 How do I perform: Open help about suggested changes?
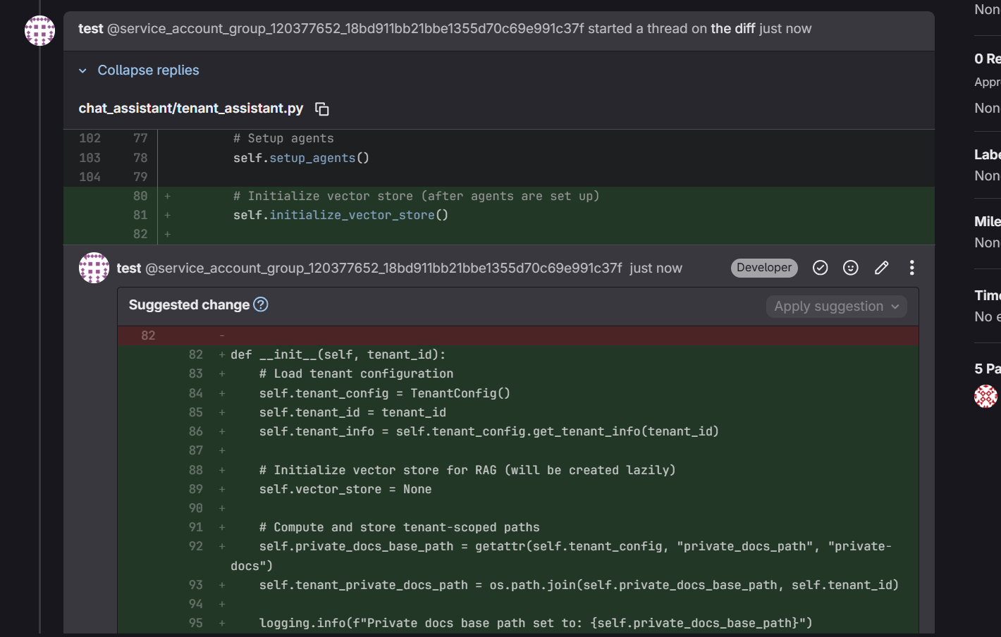pos(260,304)
